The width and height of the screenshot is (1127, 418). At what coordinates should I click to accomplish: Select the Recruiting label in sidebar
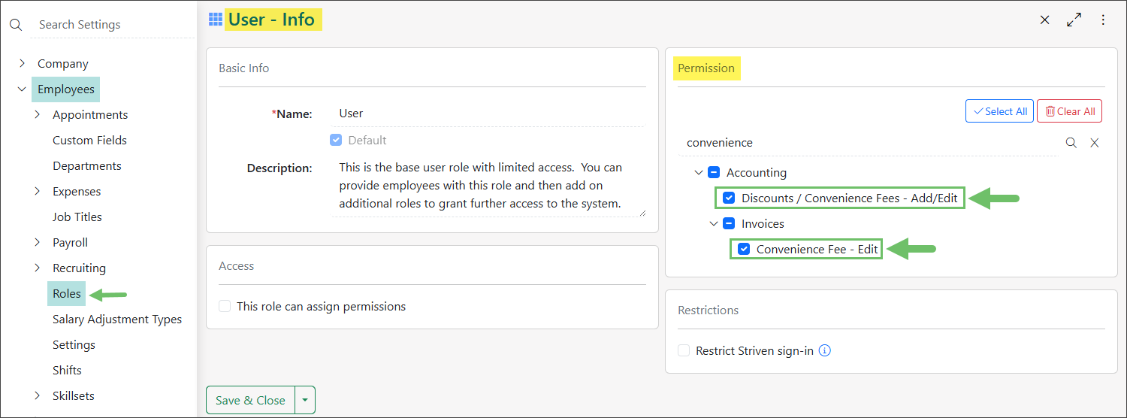[x=79, y=268]
